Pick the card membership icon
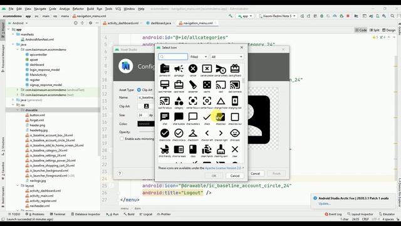Image resolution: width=401 pixels, height=226 pixels. tap(165, 85)
